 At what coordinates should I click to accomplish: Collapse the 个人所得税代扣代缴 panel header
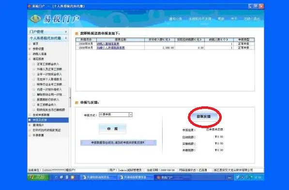(x=48, y=38)
